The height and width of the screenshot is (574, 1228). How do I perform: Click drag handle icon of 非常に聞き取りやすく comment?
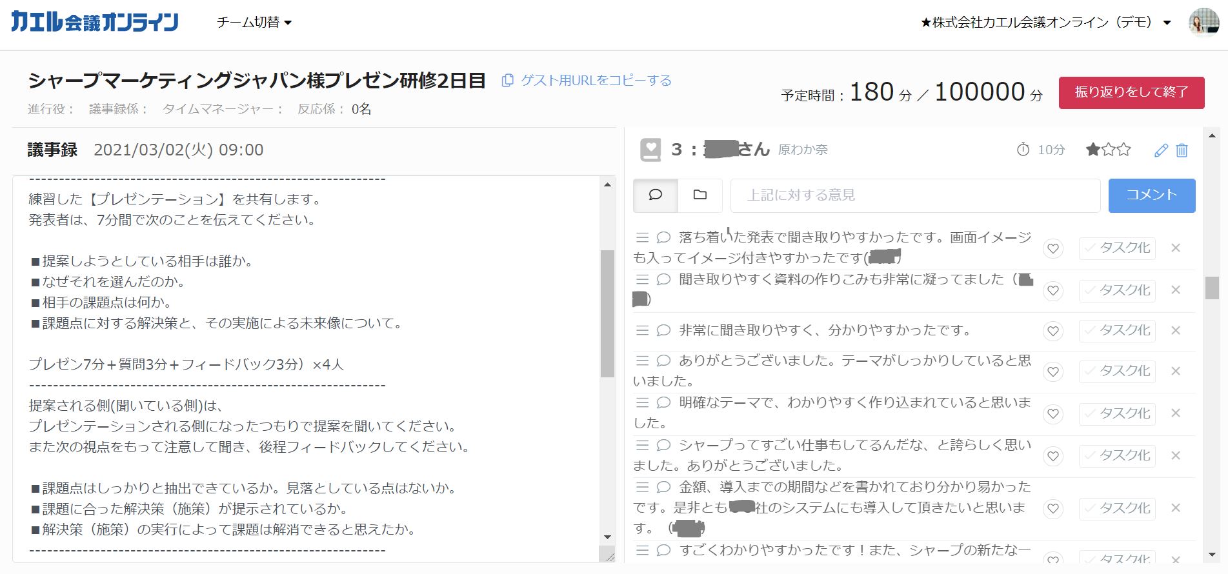(642, 331)
